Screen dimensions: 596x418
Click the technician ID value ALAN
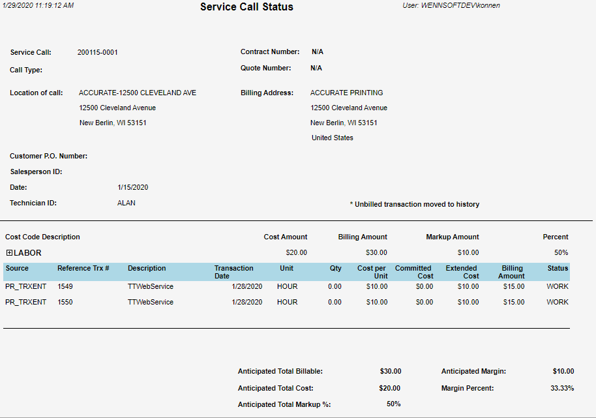tap(126, 203)
